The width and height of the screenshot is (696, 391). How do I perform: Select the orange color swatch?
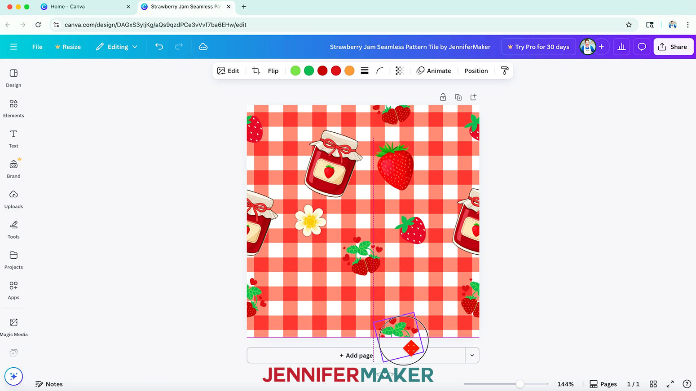(x=349, y=71)
